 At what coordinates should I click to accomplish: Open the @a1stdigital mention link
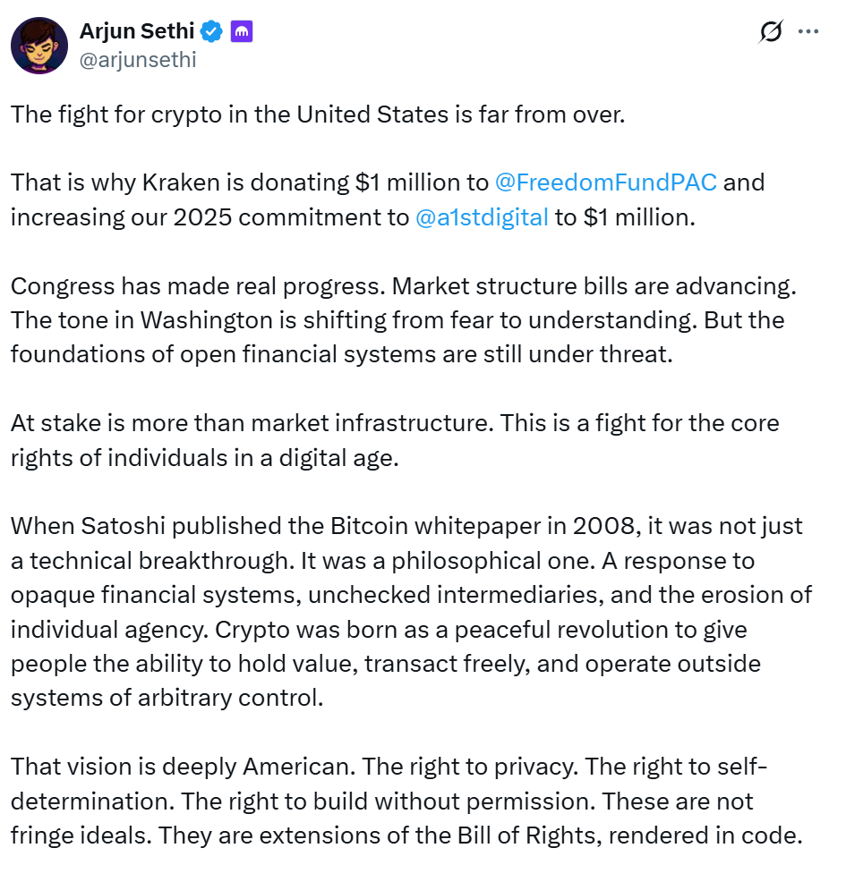click(482, 217)
